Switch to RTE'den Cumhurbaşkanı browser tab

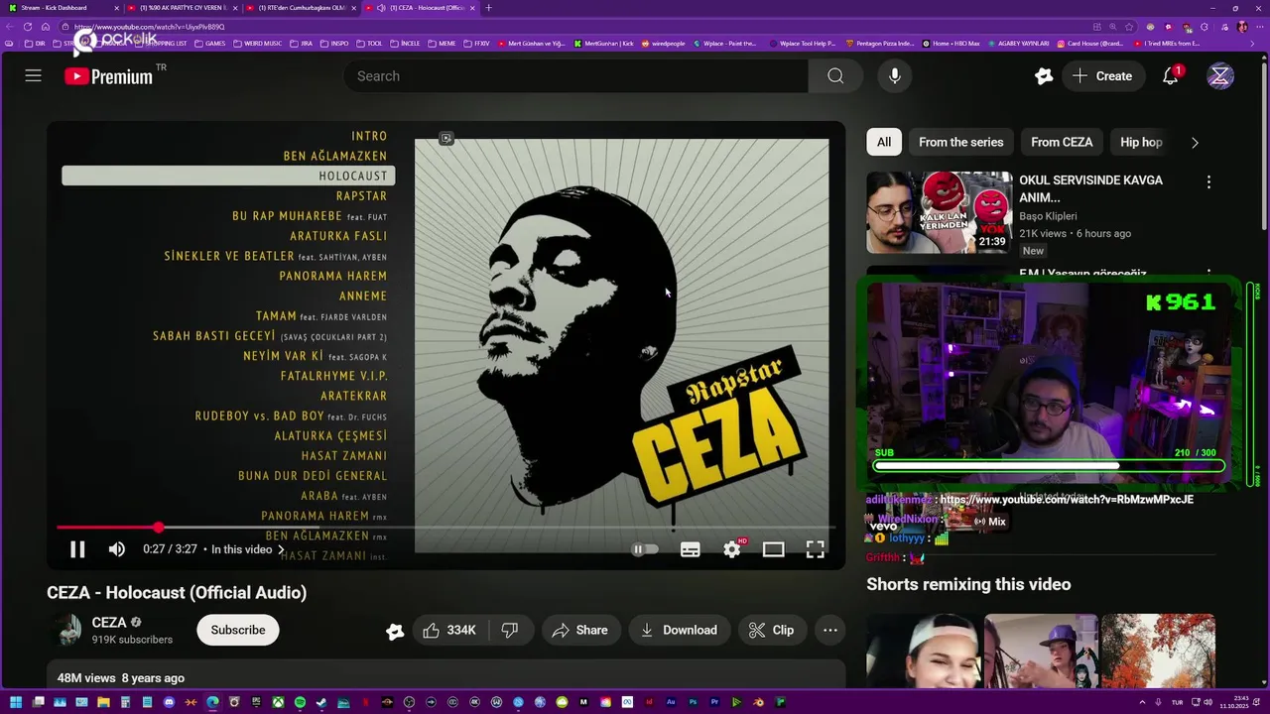click(x=300, y=8)
